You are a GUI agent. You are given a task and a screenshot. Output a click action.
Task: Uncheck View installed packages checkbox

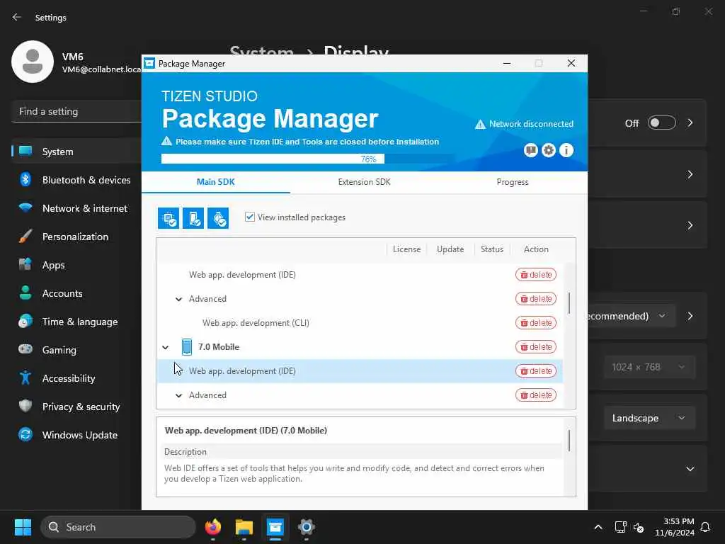(250, 217)
